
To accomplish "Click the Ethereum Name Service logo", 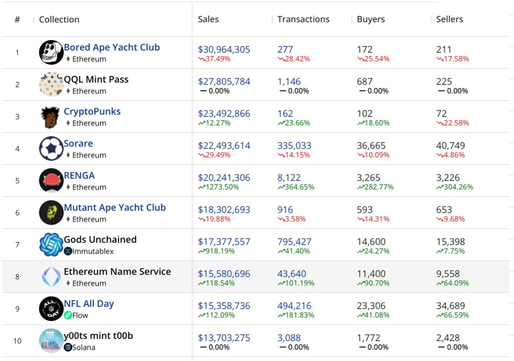I will pos(50,276).
